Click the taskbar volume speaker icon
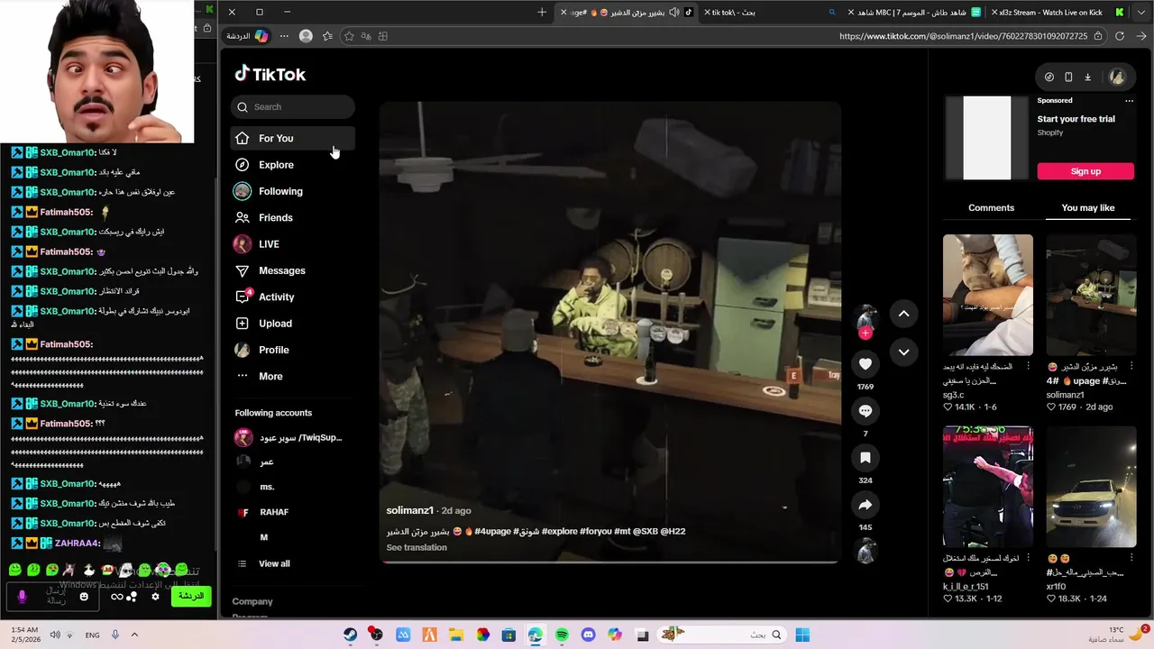Image resolution: width=1154 pixels, height=649 pixels. tap(55, 635)
